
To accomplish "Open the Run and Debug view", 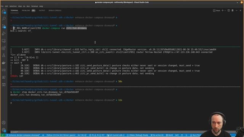I will (4, 33).
